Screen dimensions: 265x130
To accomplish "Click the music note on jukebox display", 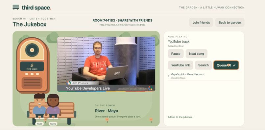I will pos(32,65).
